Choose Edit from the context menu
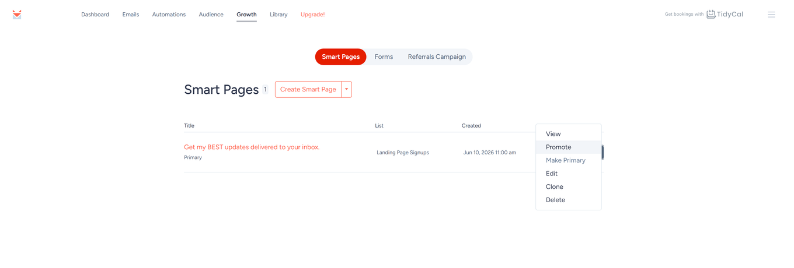The height and width of the screenshot is (268, 794). pos(569,174)
